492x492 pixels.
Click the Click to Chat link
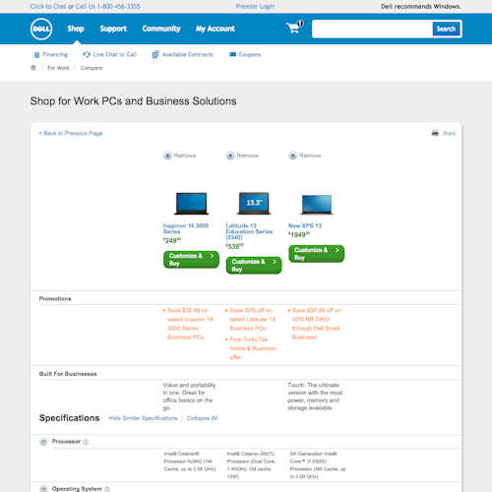(48, 7)
